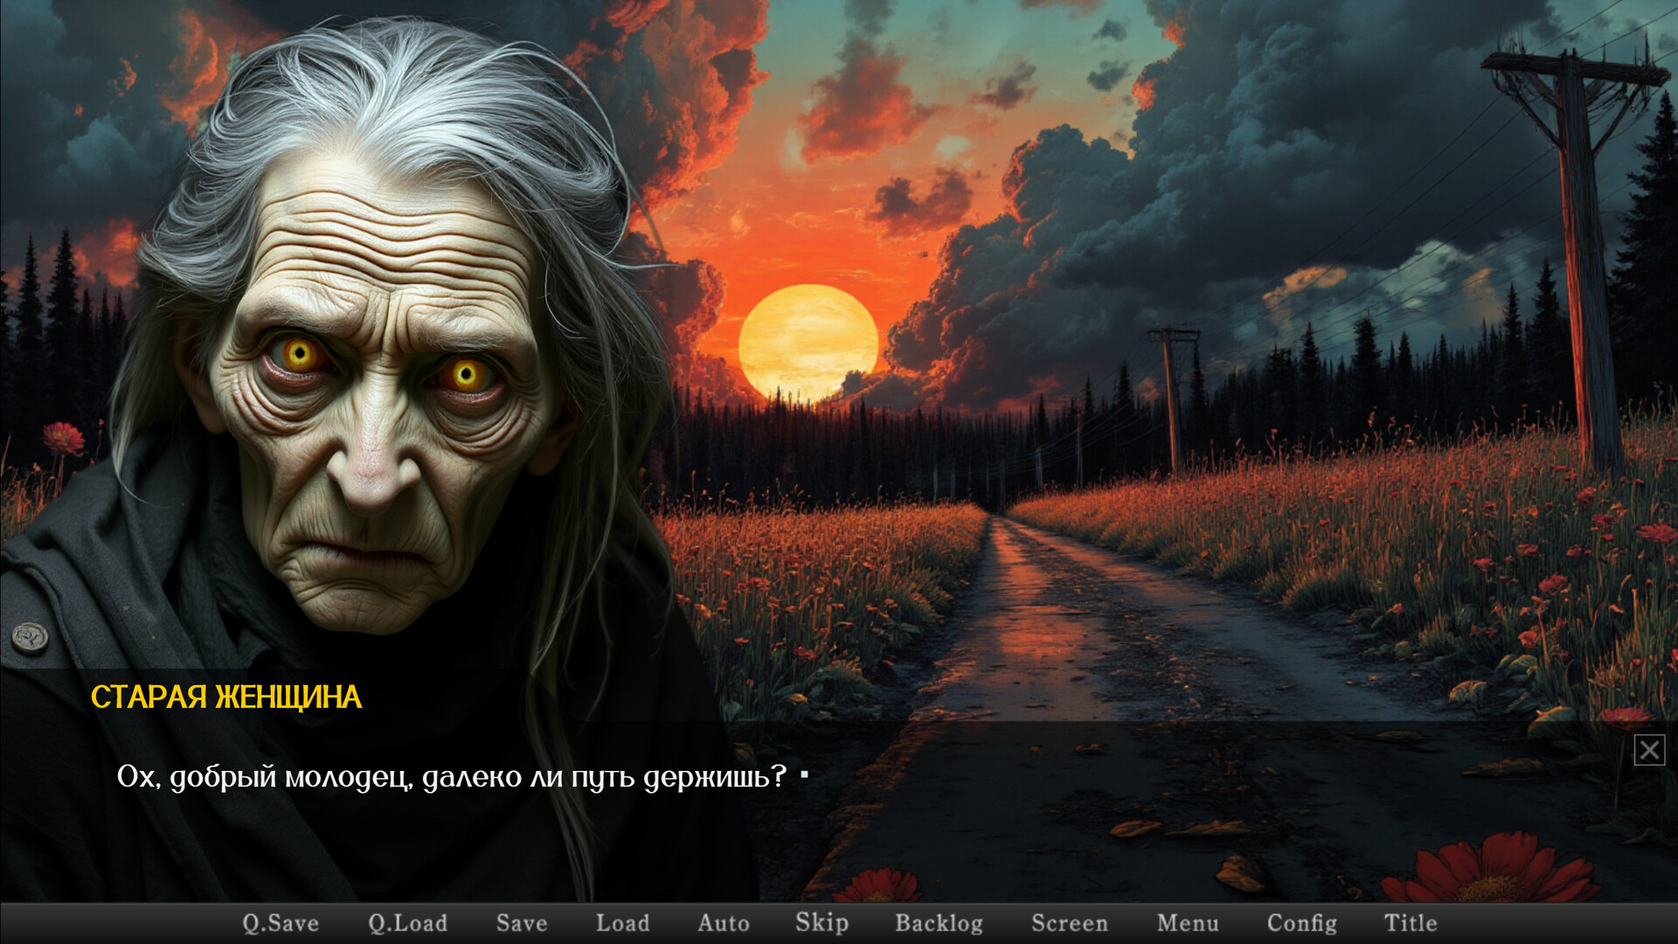Click the Q.Save quick save button
Screen dimensions: 1678x944
click(281, 923)
